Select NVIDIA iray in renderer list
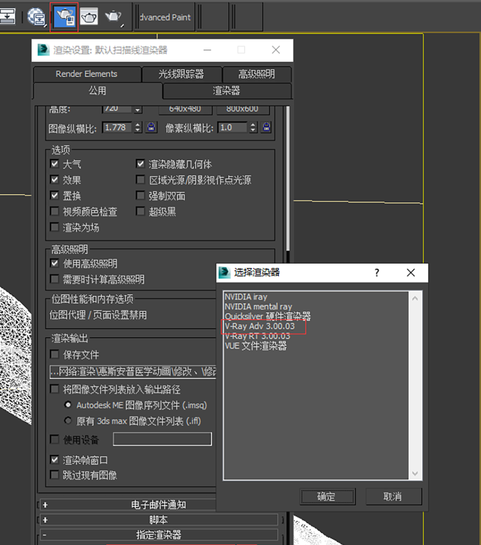The image size is (481, 545). click(x=246, y=297)
